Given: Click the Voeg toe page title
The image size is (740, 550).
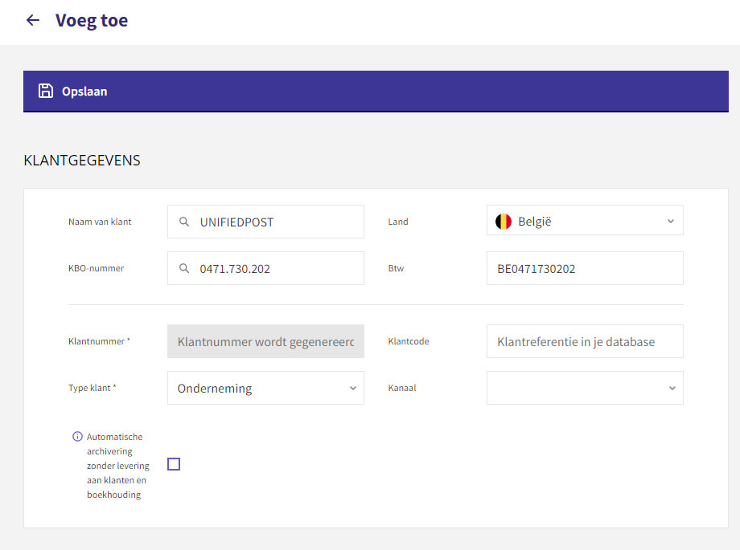Looking at the screenshot, I should point(92,21).
